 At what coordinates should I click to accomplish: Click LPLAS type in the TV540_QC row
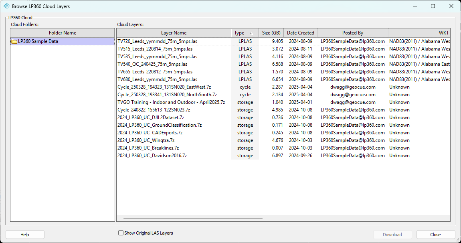[245, 65]
